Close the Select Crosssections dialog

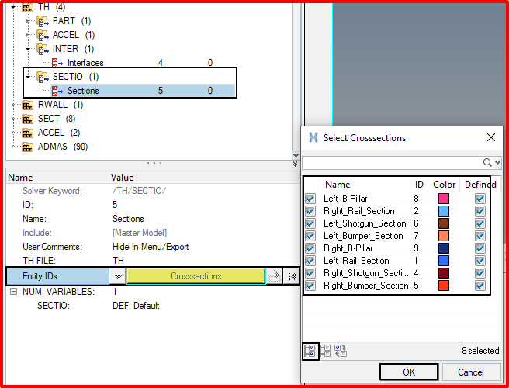(x=491, y=137)
